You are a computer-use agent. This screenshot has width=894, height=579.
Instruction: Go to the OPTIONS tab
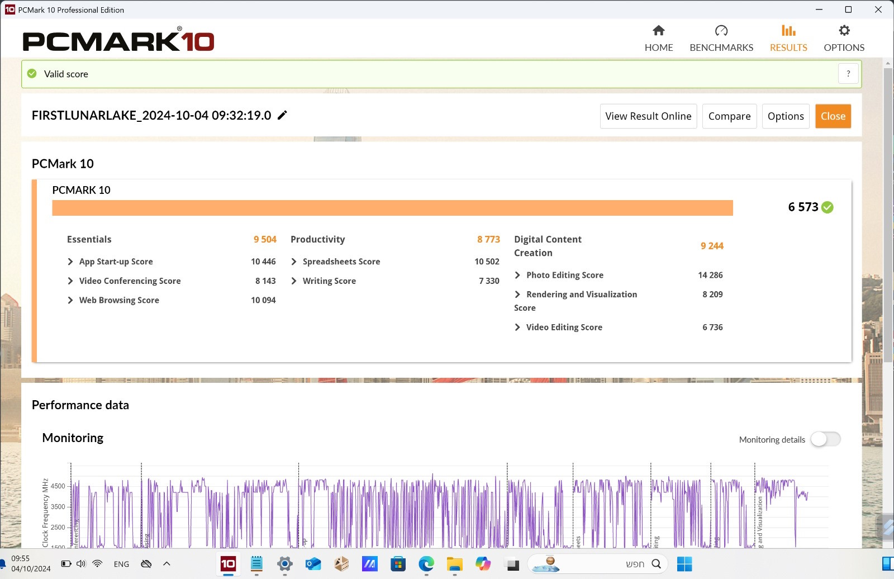[844, 38]
